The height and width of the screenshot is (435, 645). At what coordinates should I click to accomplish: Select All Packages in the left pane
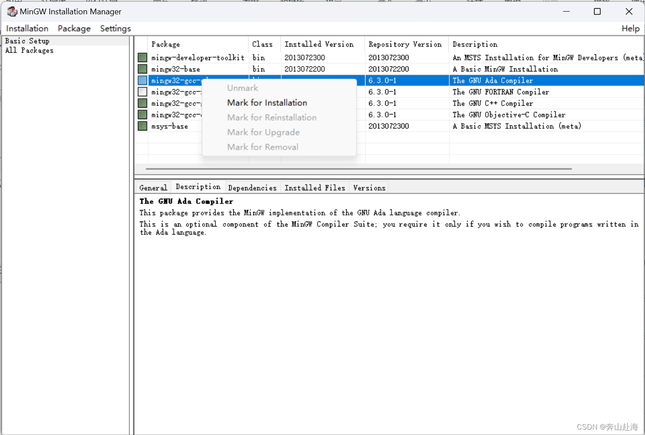pyautogui.click(x=30, y=50)
